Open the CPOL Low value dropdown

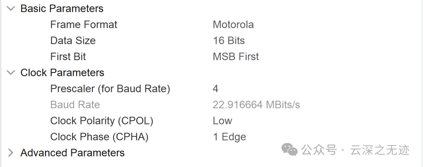tap(222, 121)
